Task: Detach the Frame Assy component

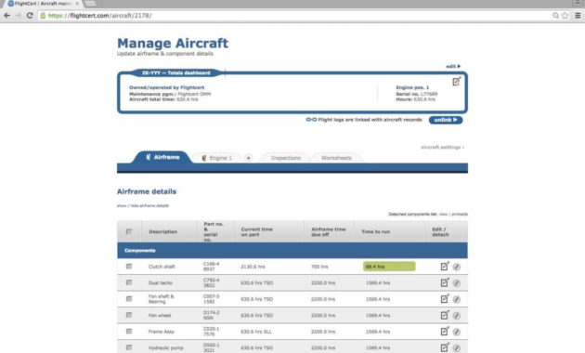Action: click(457, 332)
